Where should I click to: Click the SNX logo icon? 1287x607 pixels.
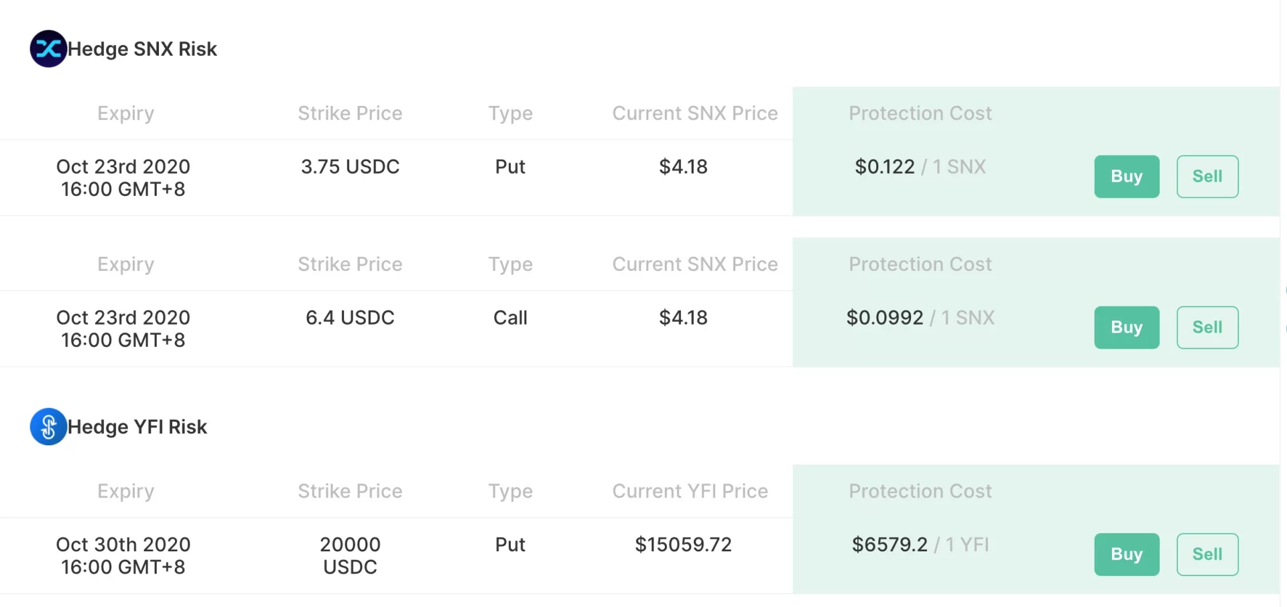(x=48, y=49)
